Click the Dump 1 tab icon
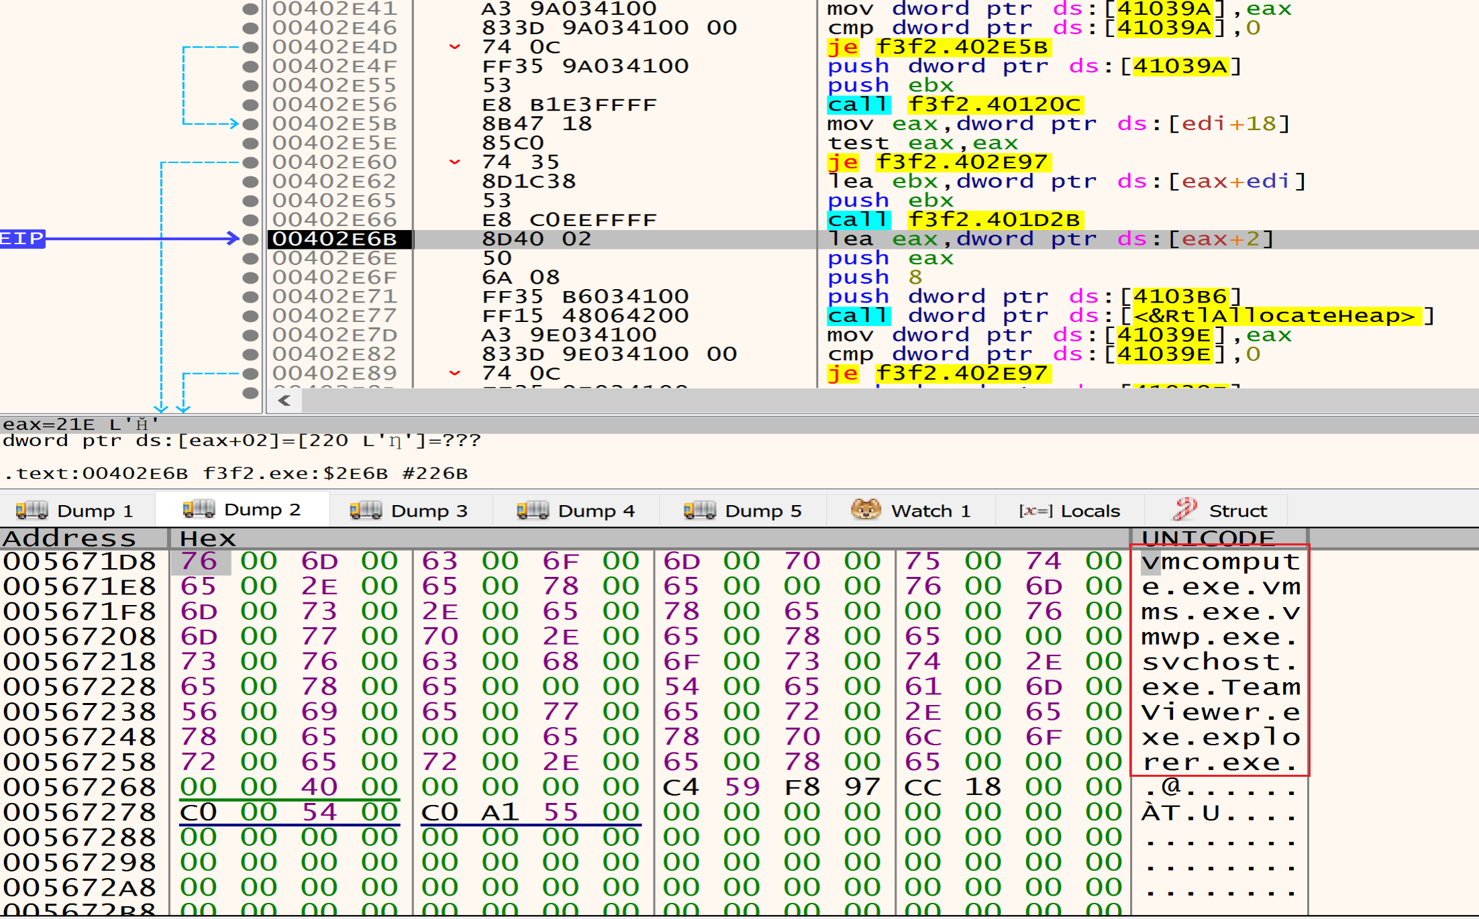 point(32,510)
